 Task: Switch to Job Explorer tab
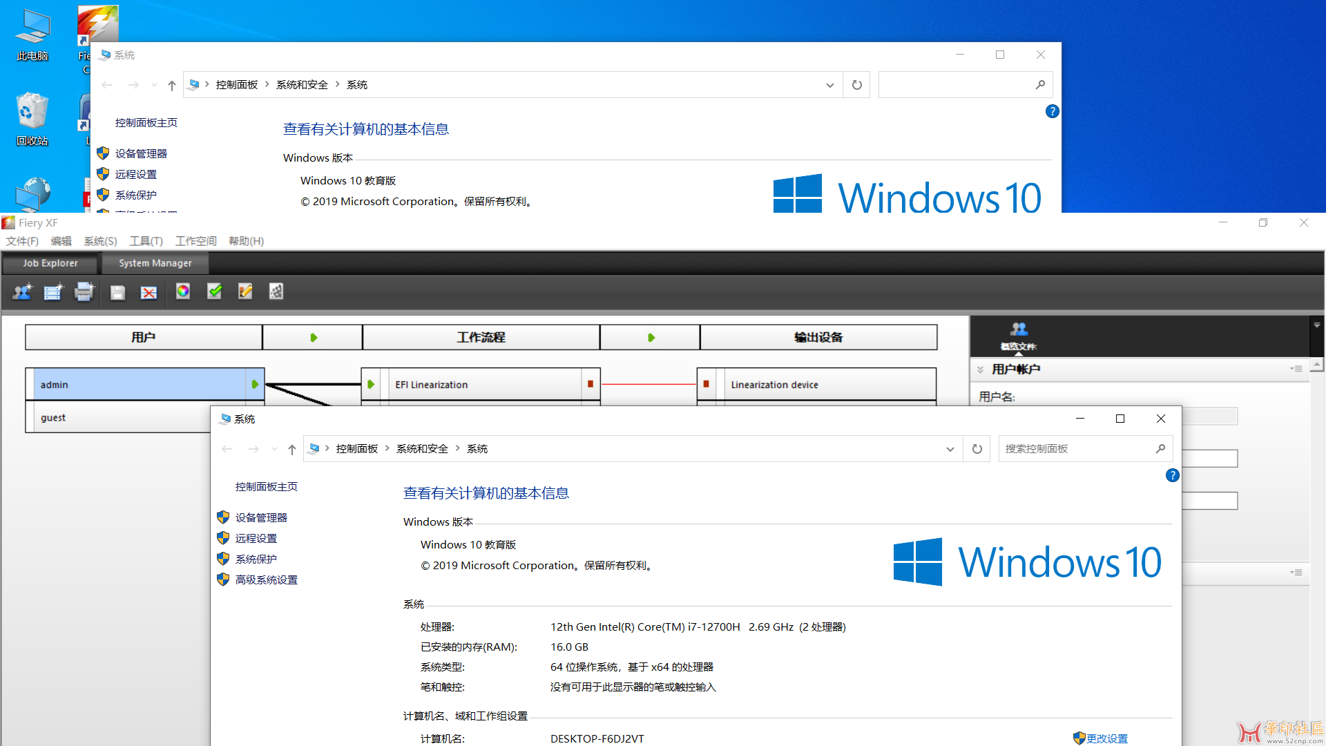50,263
